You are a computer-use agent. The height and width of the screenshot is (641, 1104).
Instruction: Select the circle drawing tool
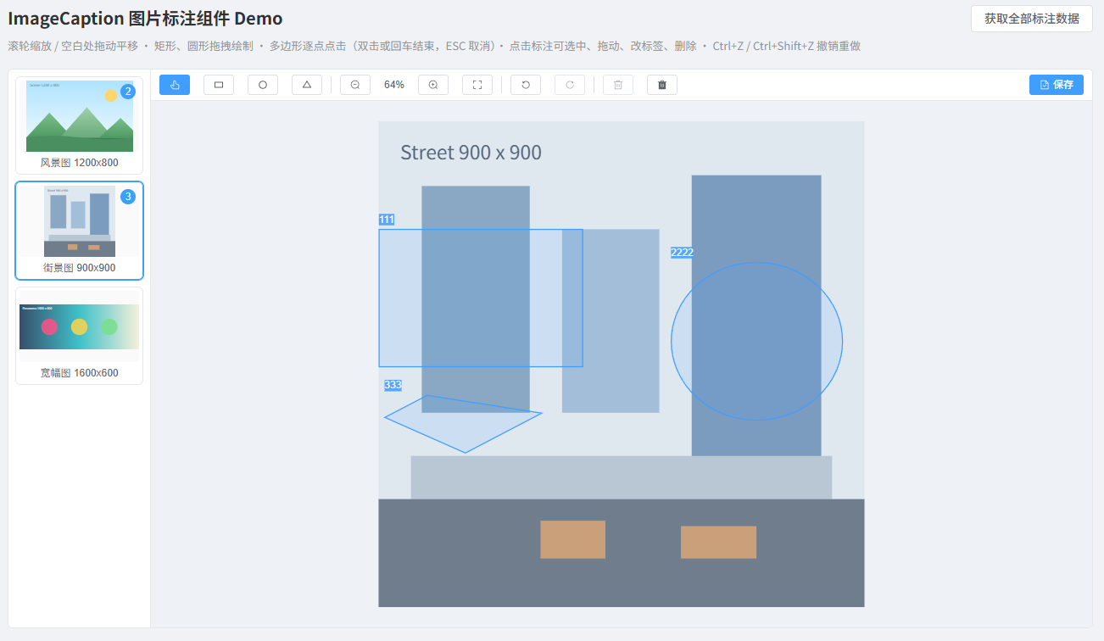tap(263, 85)
